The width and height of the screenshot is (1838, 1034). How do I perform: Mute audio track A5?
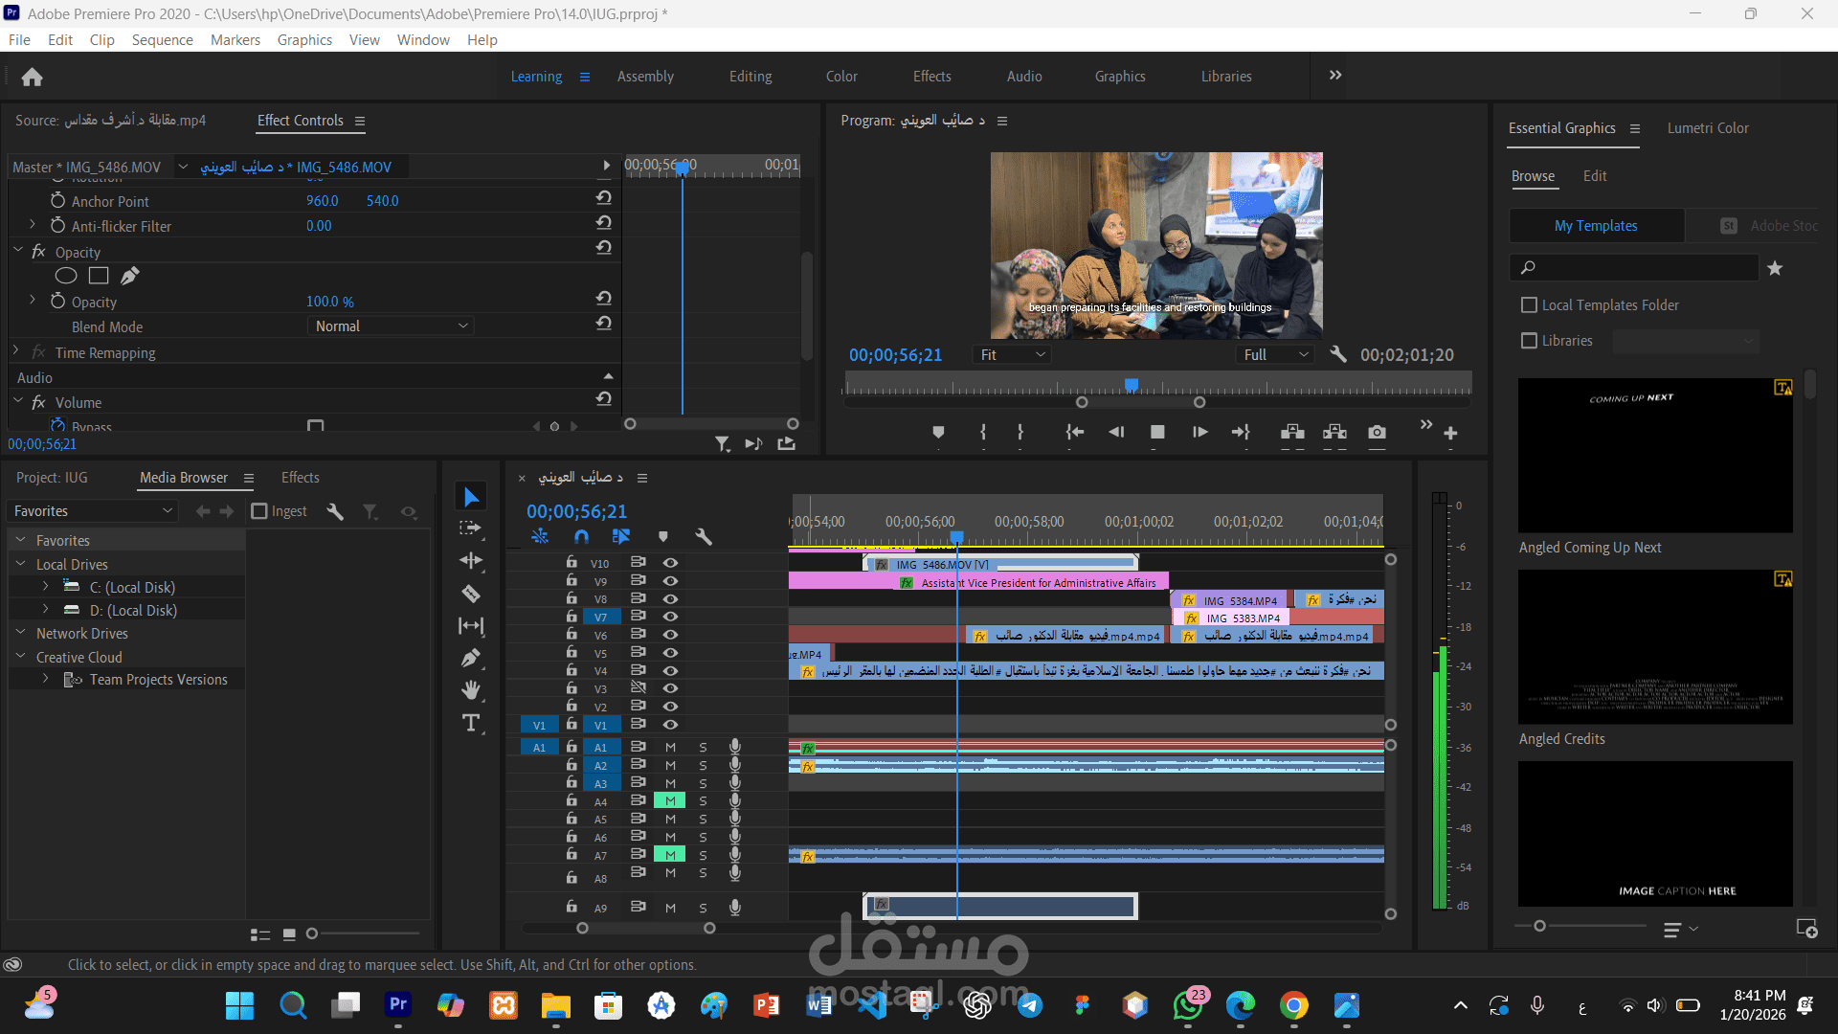pos(670,819)
